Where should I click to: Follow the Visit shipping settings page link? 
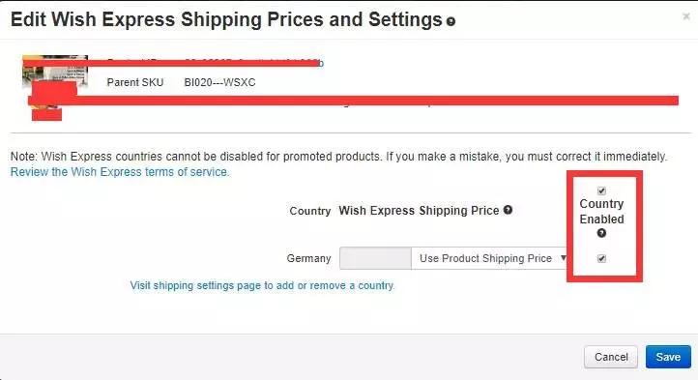click(262, 285)
